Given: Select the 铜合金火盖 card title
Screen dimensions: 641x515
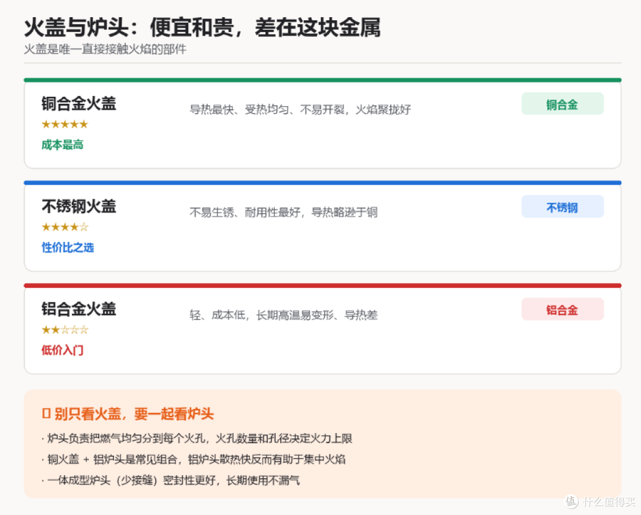Looking at the screenshot, I should (79, 103).
